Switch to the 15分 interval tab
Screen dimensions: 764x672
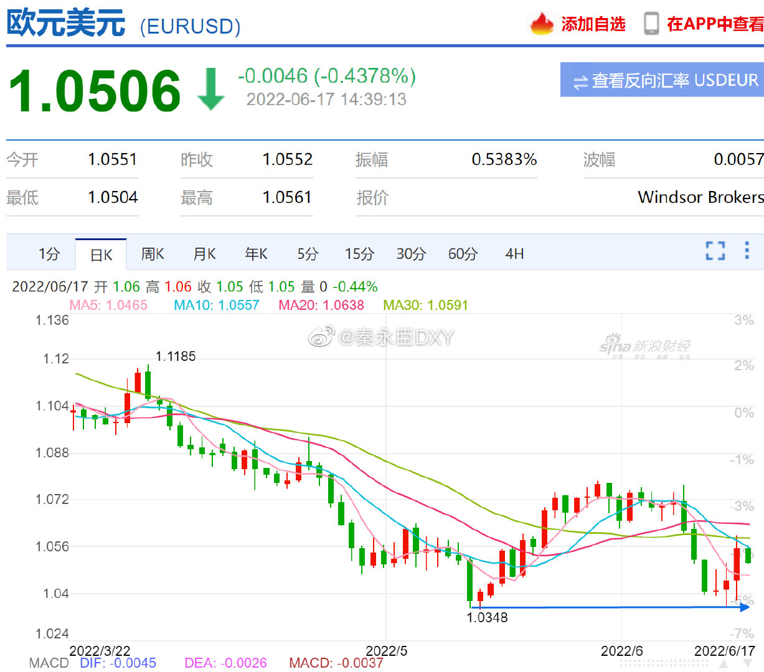(x=359, y=254)
